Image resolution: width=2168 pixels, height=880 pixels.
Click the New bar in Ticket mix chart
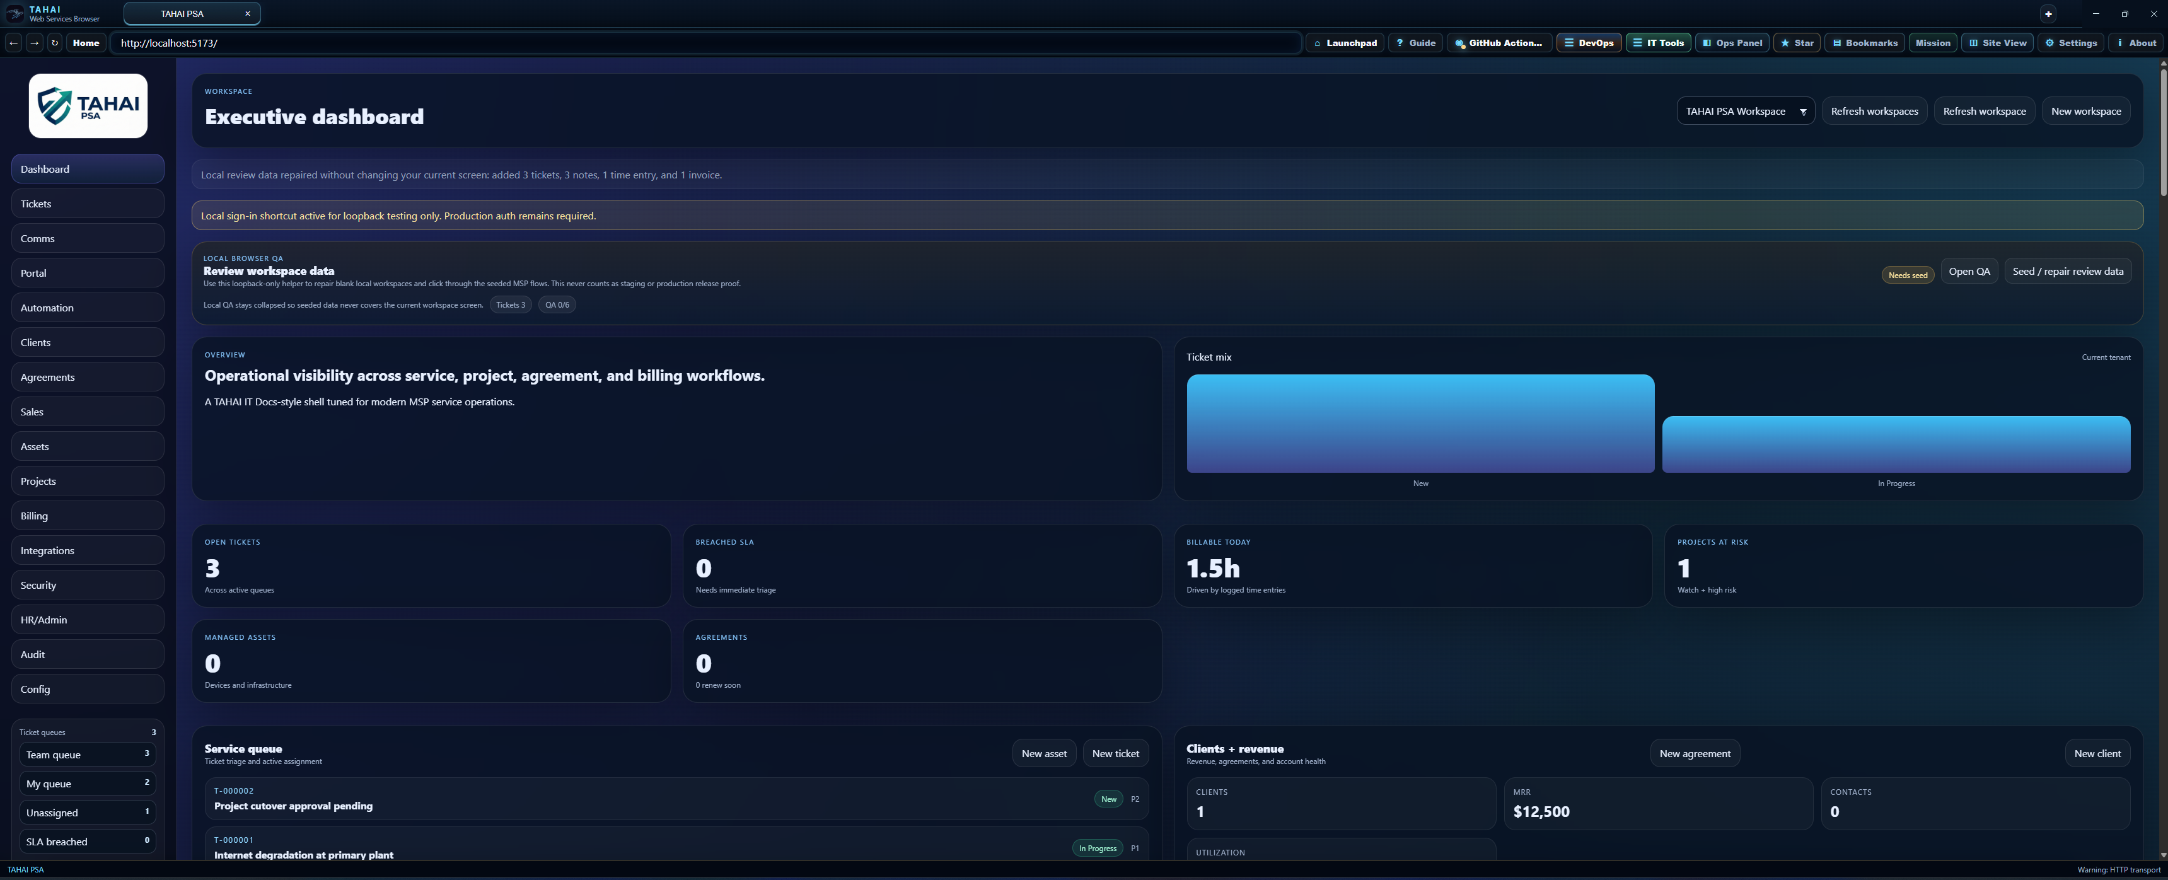1421,423
